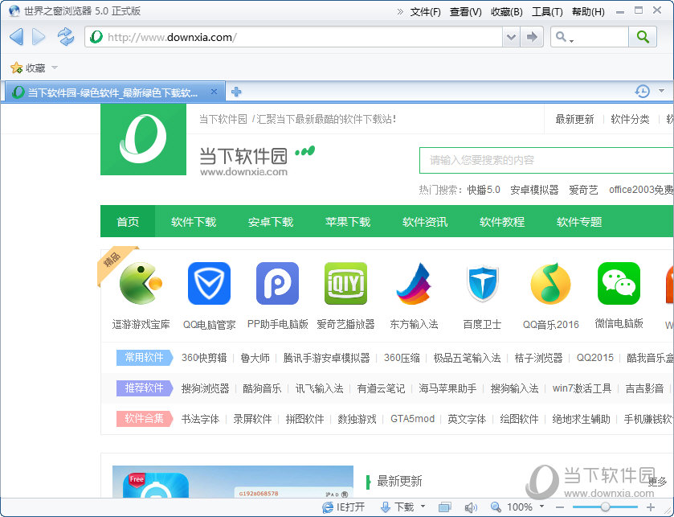Screen dimensions: 674x517
Task: Click the 软件合集 category tag
Action: coord(145,418)
